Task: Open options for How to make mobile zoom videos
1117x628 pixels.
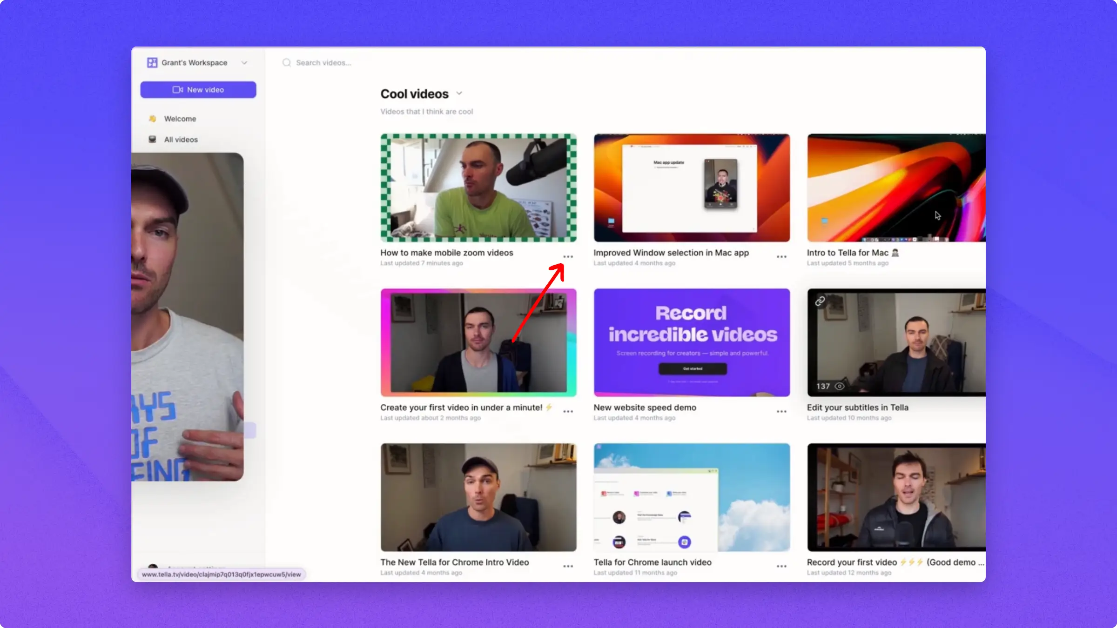Action: (x=568, y=257)
